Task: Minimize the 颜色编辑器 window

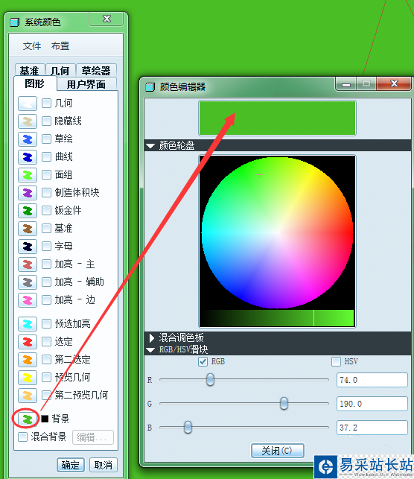Action: pos(346,84)
